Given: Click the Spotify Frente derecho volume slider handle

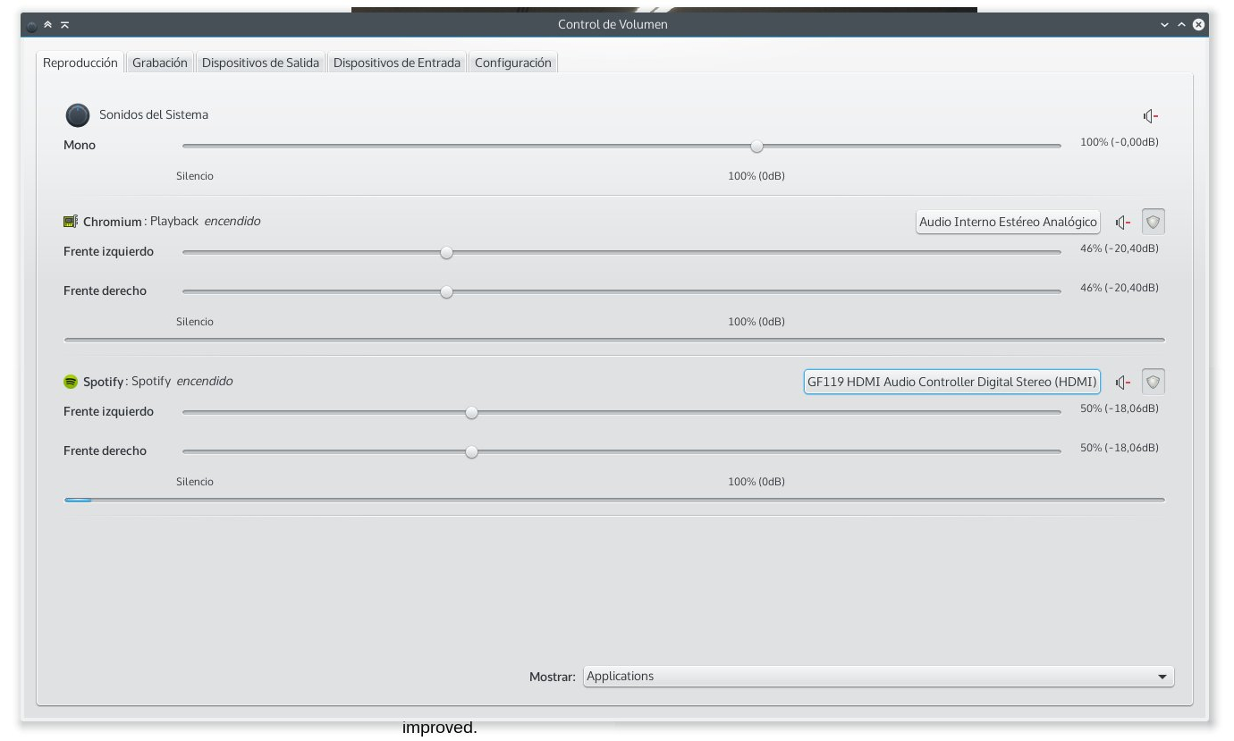Looking at the screenshot, I should (x=471, y=452).
